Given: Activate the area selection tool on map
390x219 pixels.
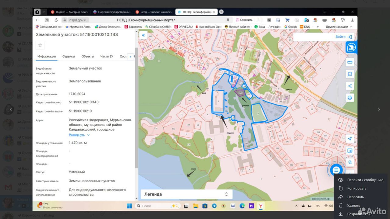Looking at the screenshot, I should coord(350,74).
